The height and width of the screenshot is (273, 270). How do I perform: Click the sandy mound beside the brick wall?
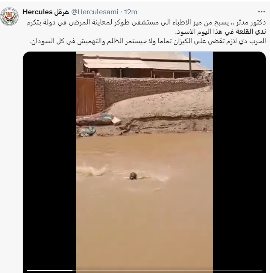point(162,105)
